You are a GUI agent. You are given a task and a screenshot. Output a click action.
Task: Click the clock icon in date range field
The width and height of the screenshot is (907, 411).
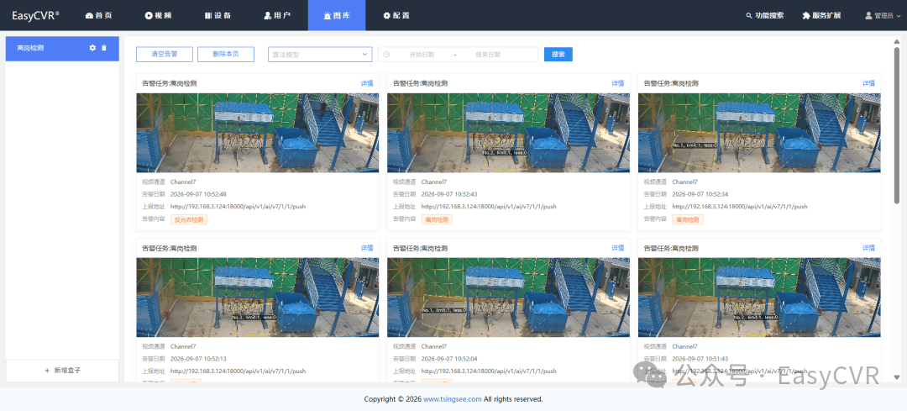pos(386,55)
